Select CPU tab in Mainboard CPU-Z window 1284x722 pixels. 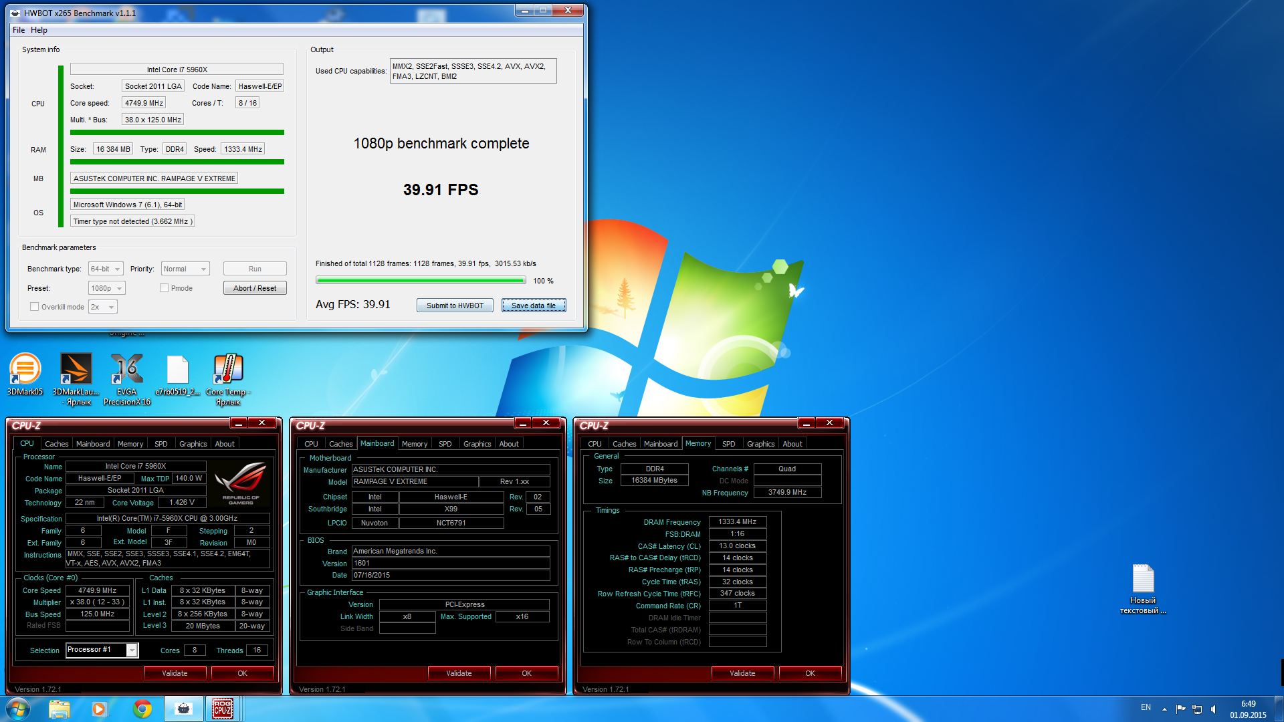pos(311,444)
